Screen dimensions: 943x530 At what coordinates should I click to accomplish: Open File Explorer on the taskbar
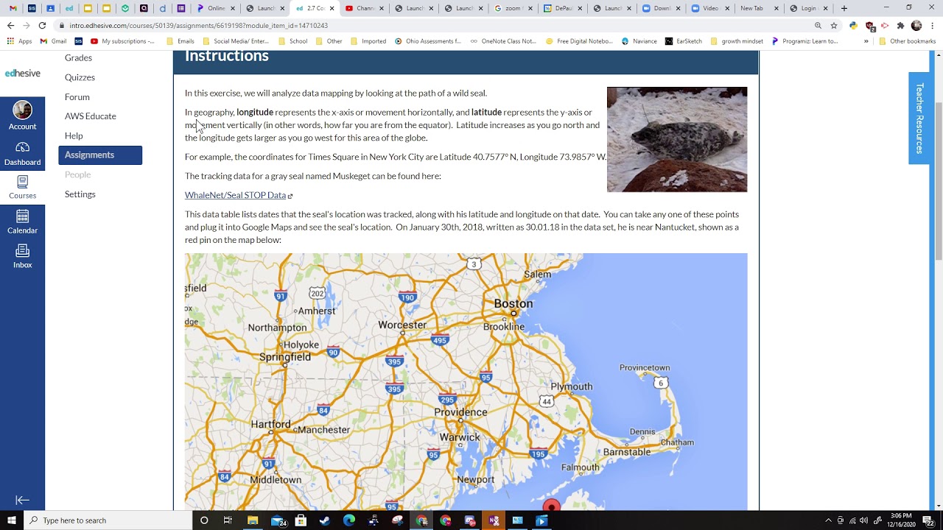pos(253,520)
